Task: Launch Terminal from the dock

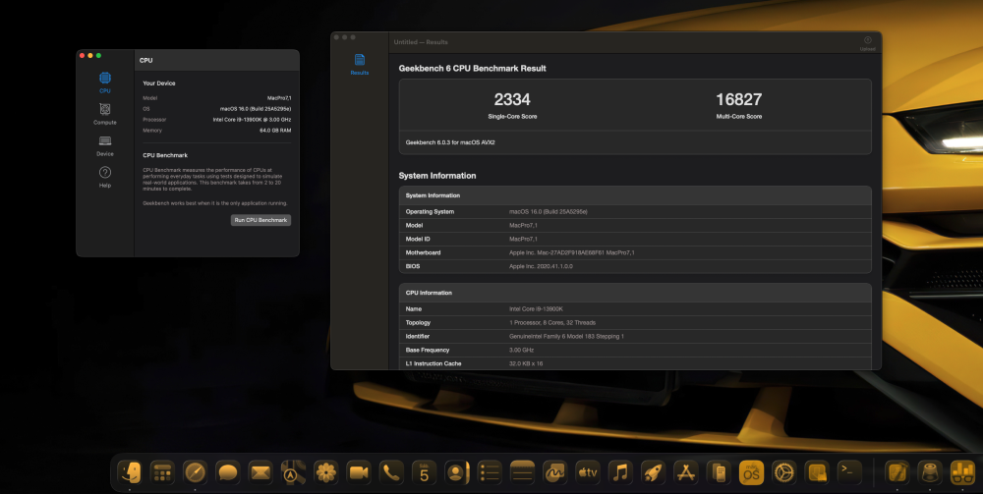Action: tap(849, 472)
